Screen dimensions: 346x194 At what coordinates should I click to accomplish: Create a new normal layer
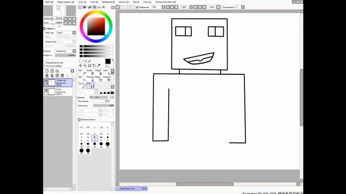point(47,71)
